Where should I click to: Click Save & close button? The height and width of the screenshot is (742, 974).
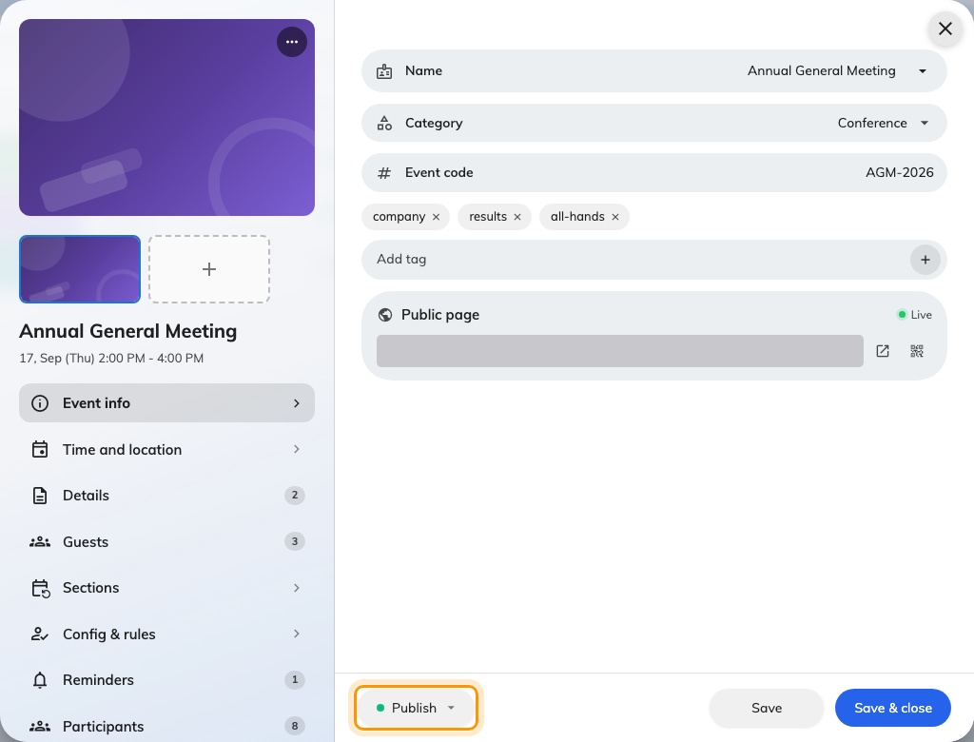pyautogui.click(x=892, y=708)
